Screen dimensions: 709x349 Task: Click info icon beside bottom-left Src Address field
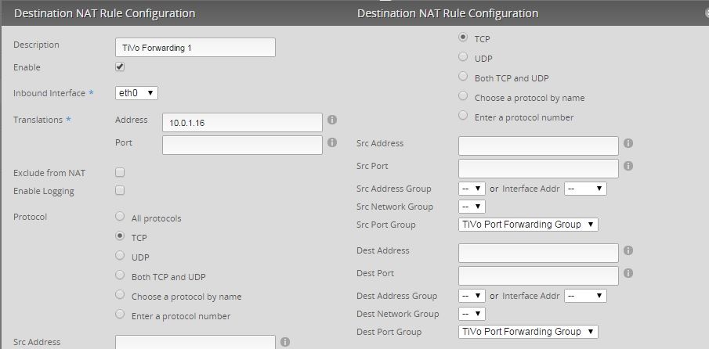click(285, 342)
